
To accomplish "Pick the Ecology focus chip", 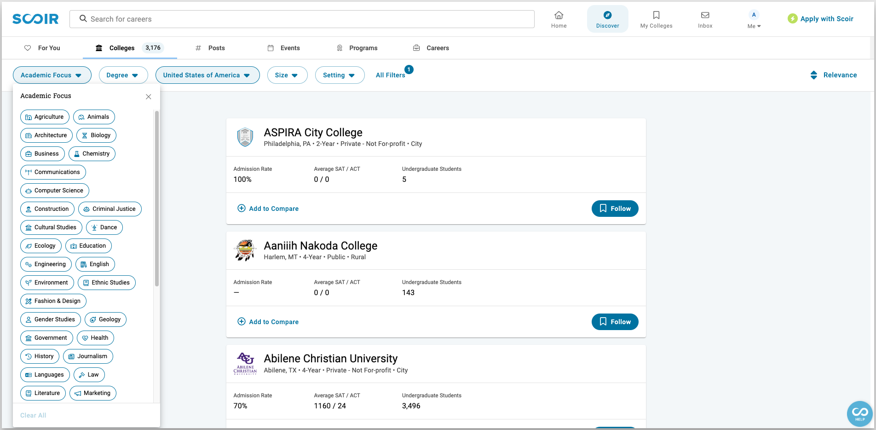I will (41, 246).
